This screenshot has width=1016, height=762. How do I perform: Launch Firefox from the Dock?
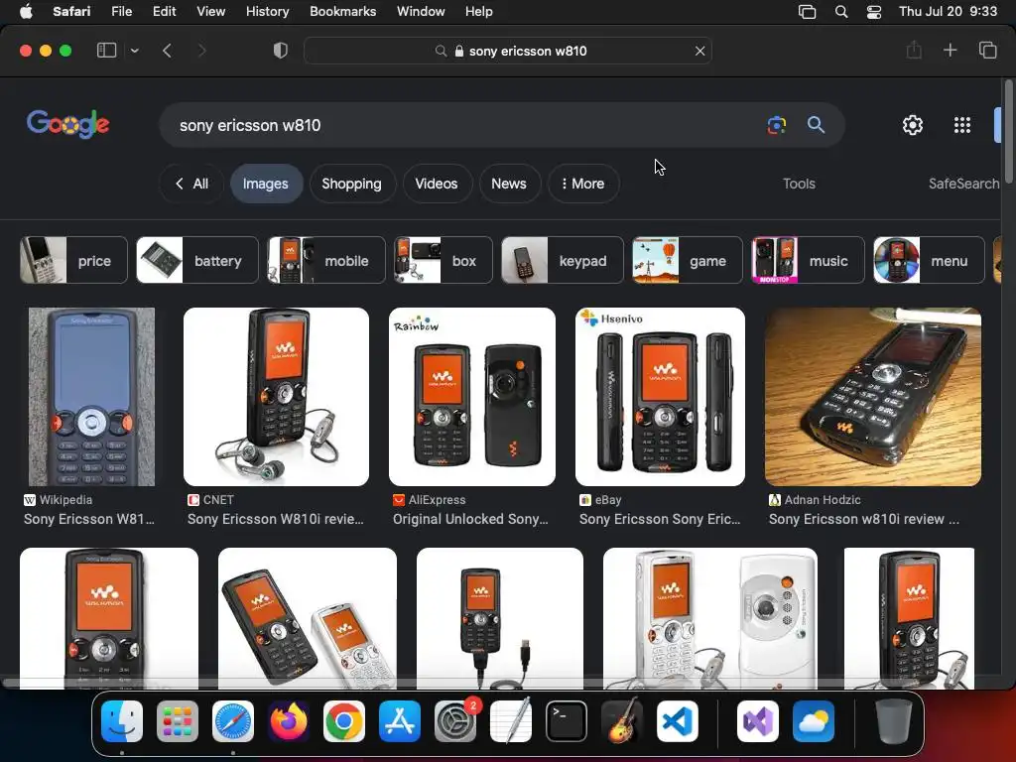pyautogui.click(x=289, y=721)
